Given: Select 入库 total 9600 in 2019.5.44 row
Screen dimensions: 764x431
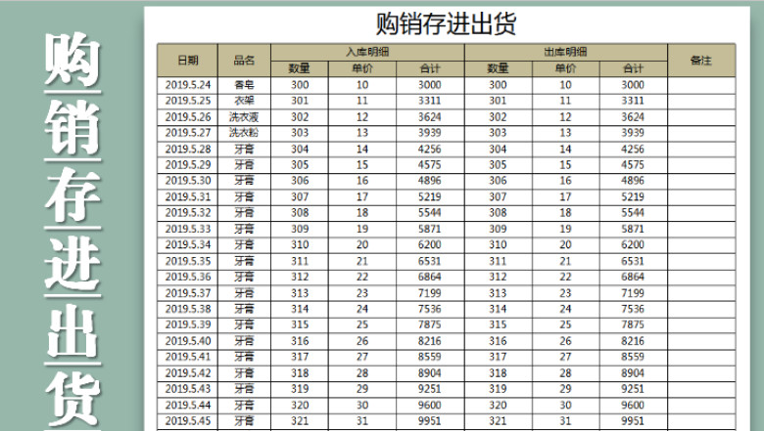Looking at the screenshot, I should tap(430, 405).
